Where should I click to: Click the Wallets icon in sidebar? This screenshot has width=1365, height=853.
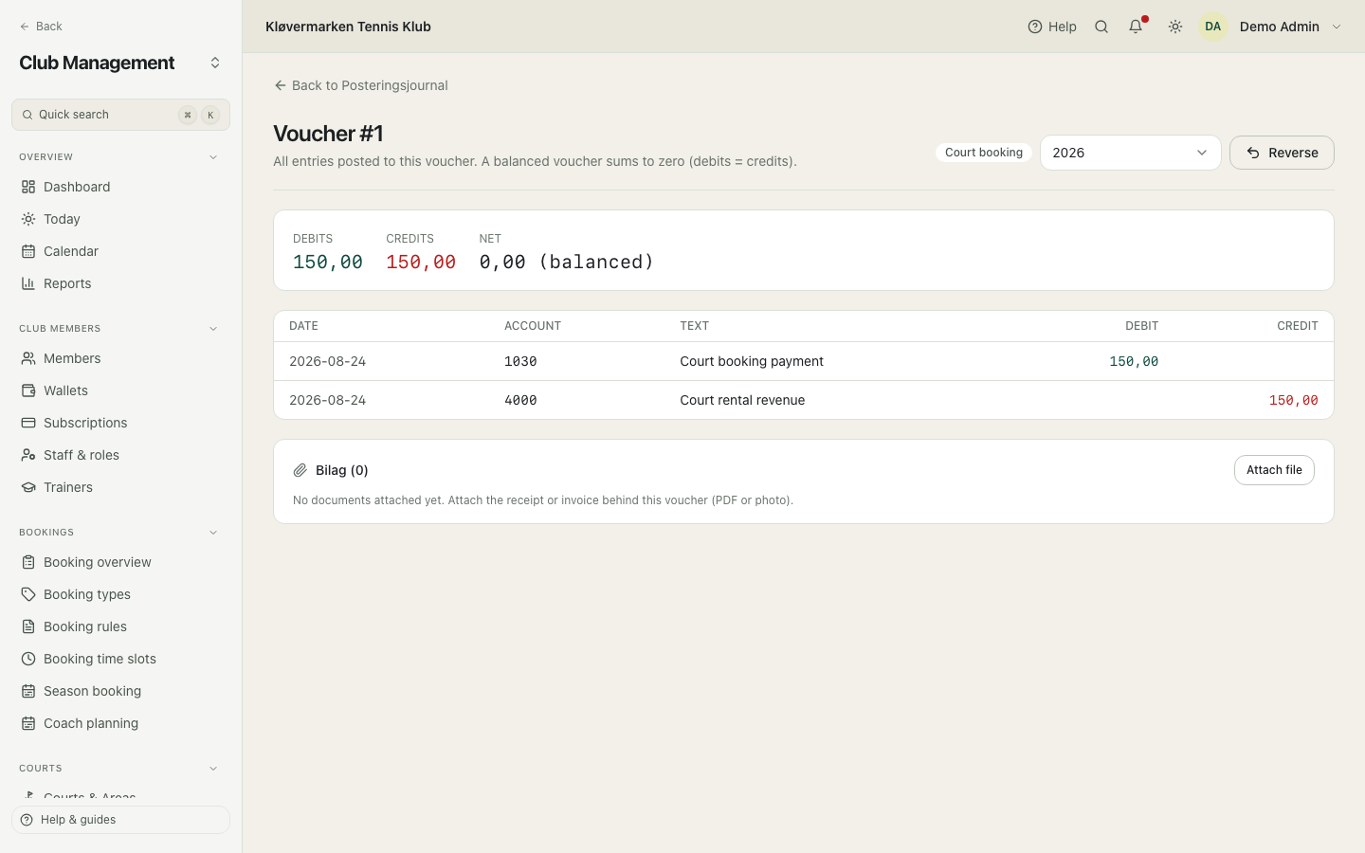click(28, 390)
